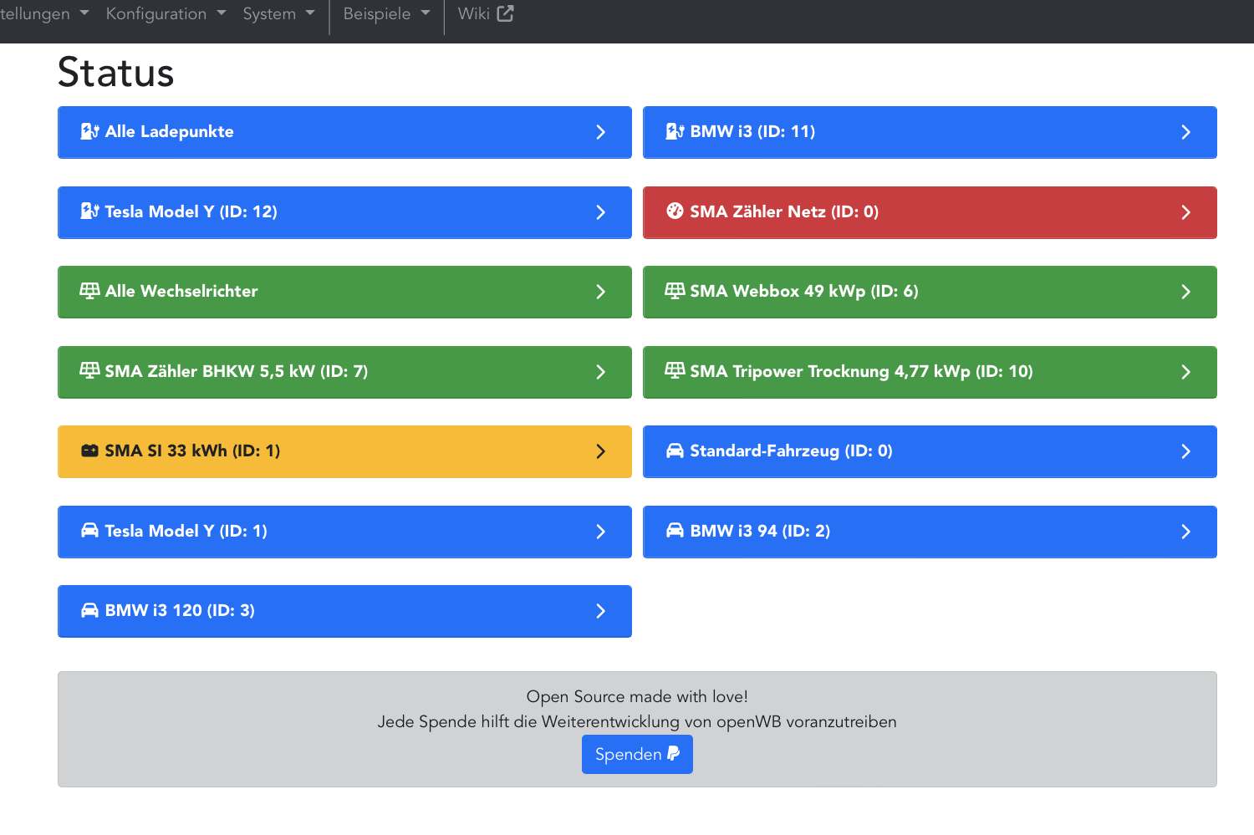Click the Spenden donate button
This screenshot has height=835, width=1254.
[637, 754]
